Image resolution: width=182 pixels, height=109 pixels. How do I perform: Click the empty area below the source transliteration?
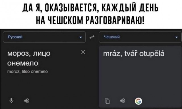[46, 86]
